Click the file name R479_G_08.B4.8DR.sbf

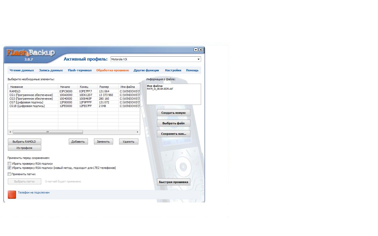click(160, 89)
